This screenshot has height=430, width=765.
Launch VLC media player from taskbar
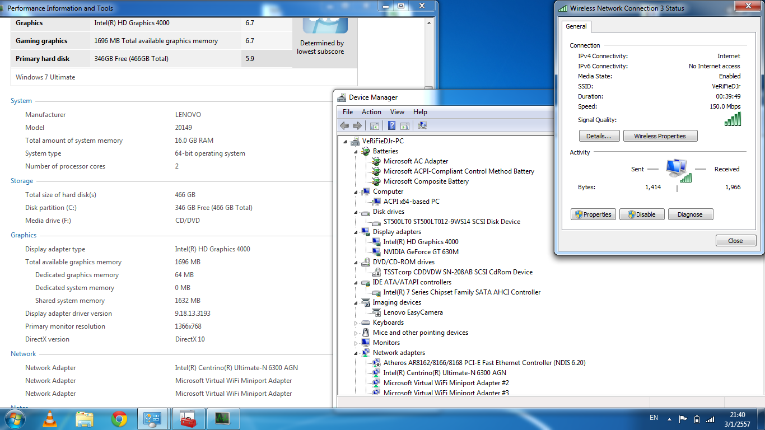[50, 419]
